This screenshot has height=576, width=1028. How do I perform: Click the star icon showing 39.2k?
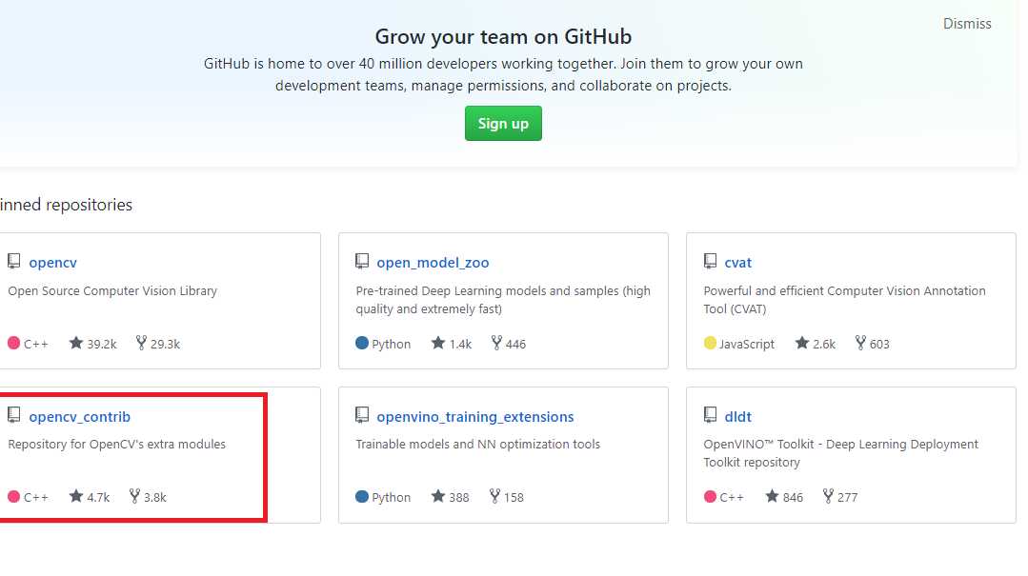point(76,343)
